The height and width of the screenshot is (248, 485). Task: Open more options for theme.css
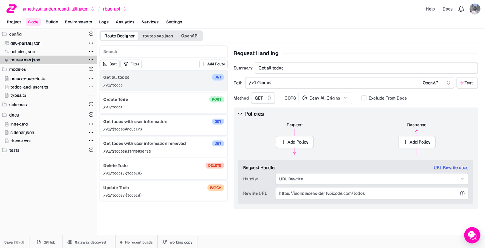pyautogui.click(x=91, y=141)
